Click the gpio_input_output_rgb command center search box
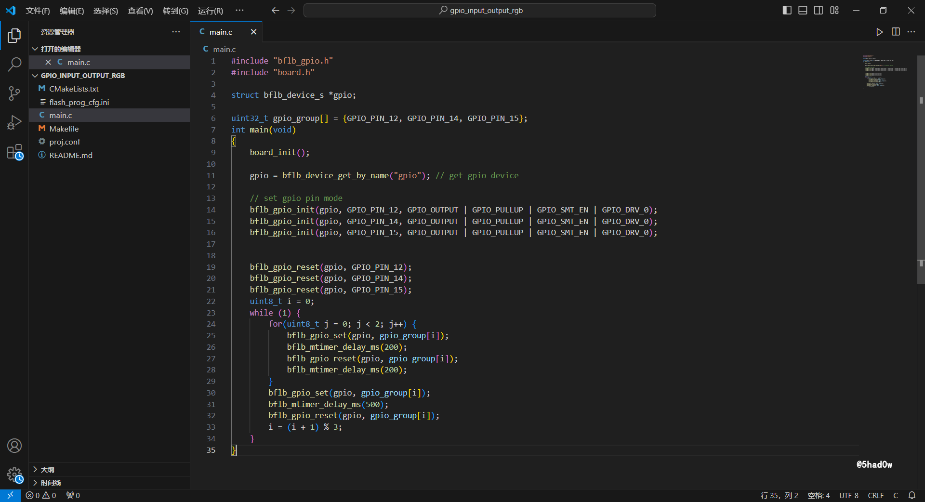925x502 pixels. pyautogui.click(x=480, y=11)
